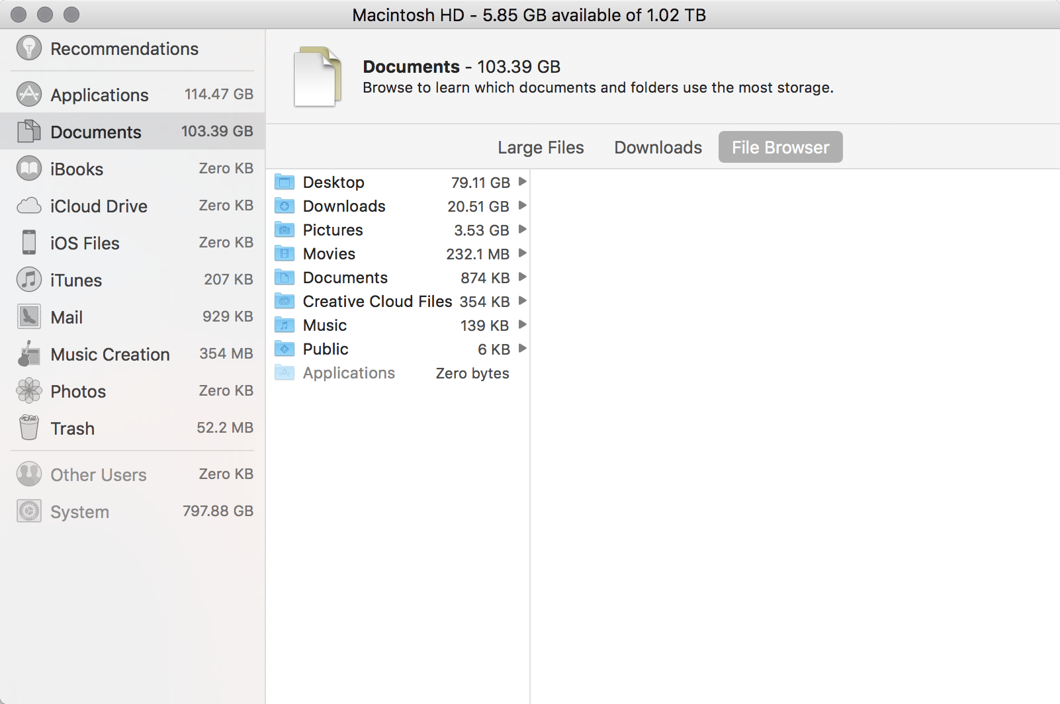Switch to the Downloads tab
Screen dimensions: 1060x704
pos(658,147)
